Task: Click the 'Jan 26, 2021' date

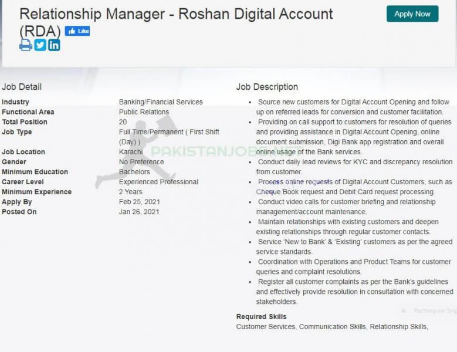Action: tap(139, 212)
